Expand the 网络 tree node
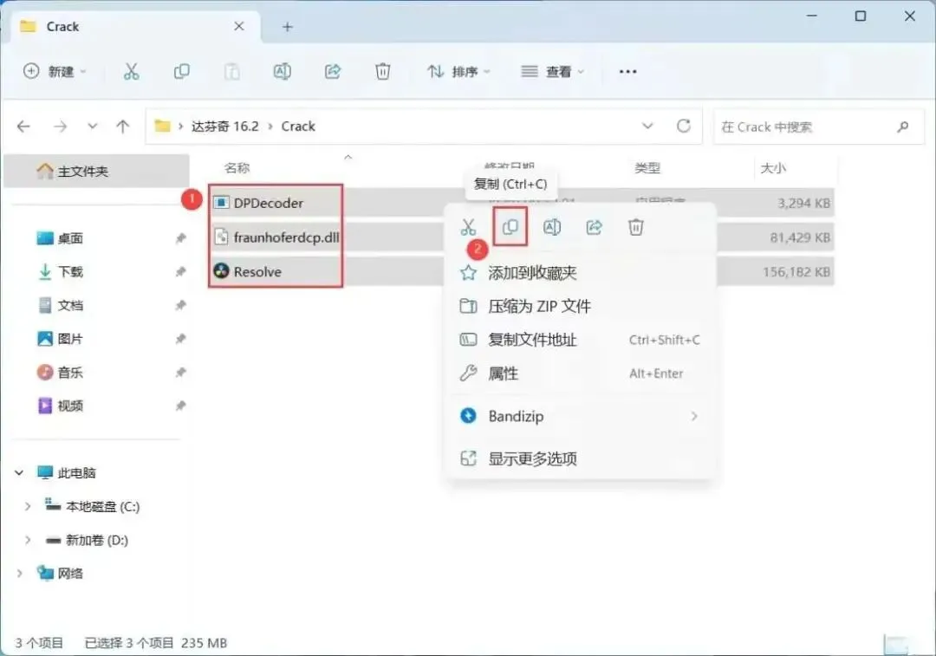The image size is (936, 656). coord(19,573)
